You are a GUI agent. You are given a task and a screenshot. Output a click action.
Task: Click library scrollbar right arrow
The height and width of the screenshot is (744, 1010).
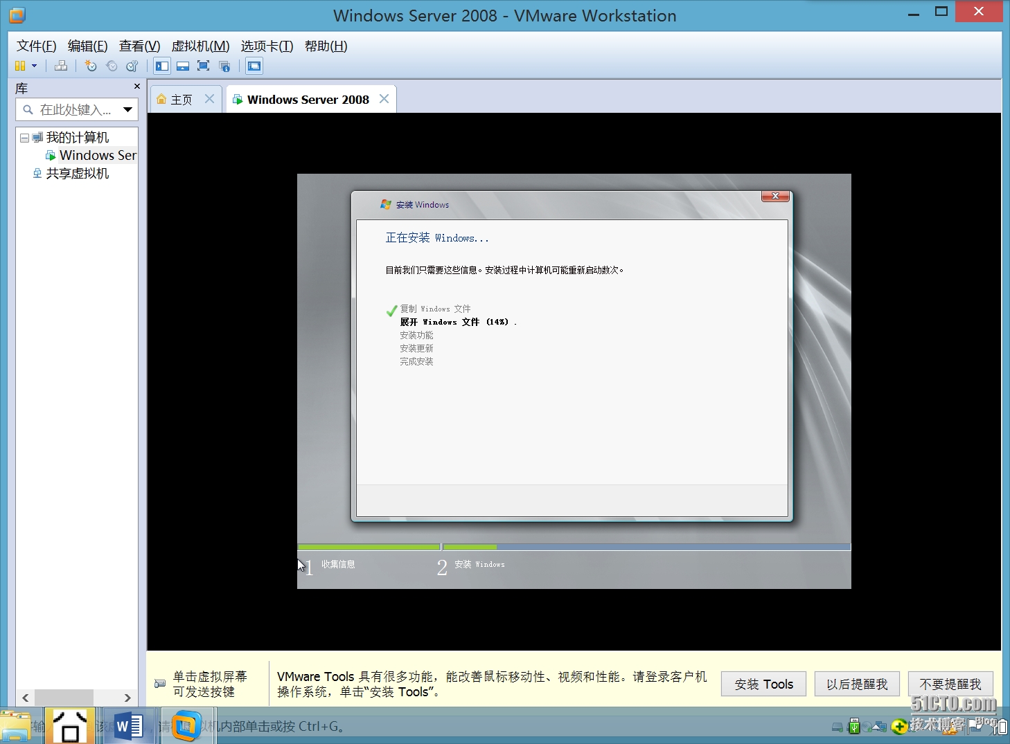[x=127, y=698]
